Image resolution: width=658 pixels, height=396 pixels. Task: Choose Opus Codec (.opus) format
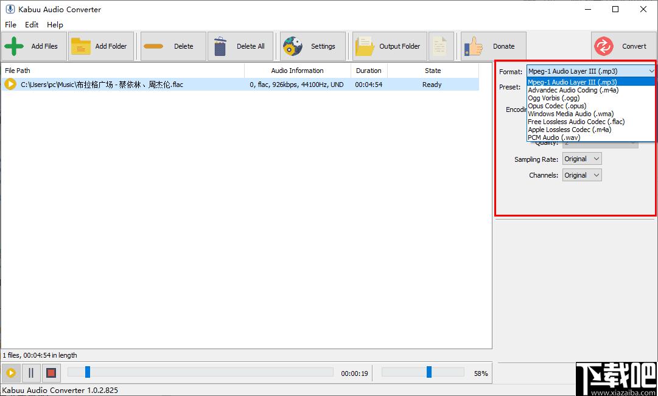[591, 106]
